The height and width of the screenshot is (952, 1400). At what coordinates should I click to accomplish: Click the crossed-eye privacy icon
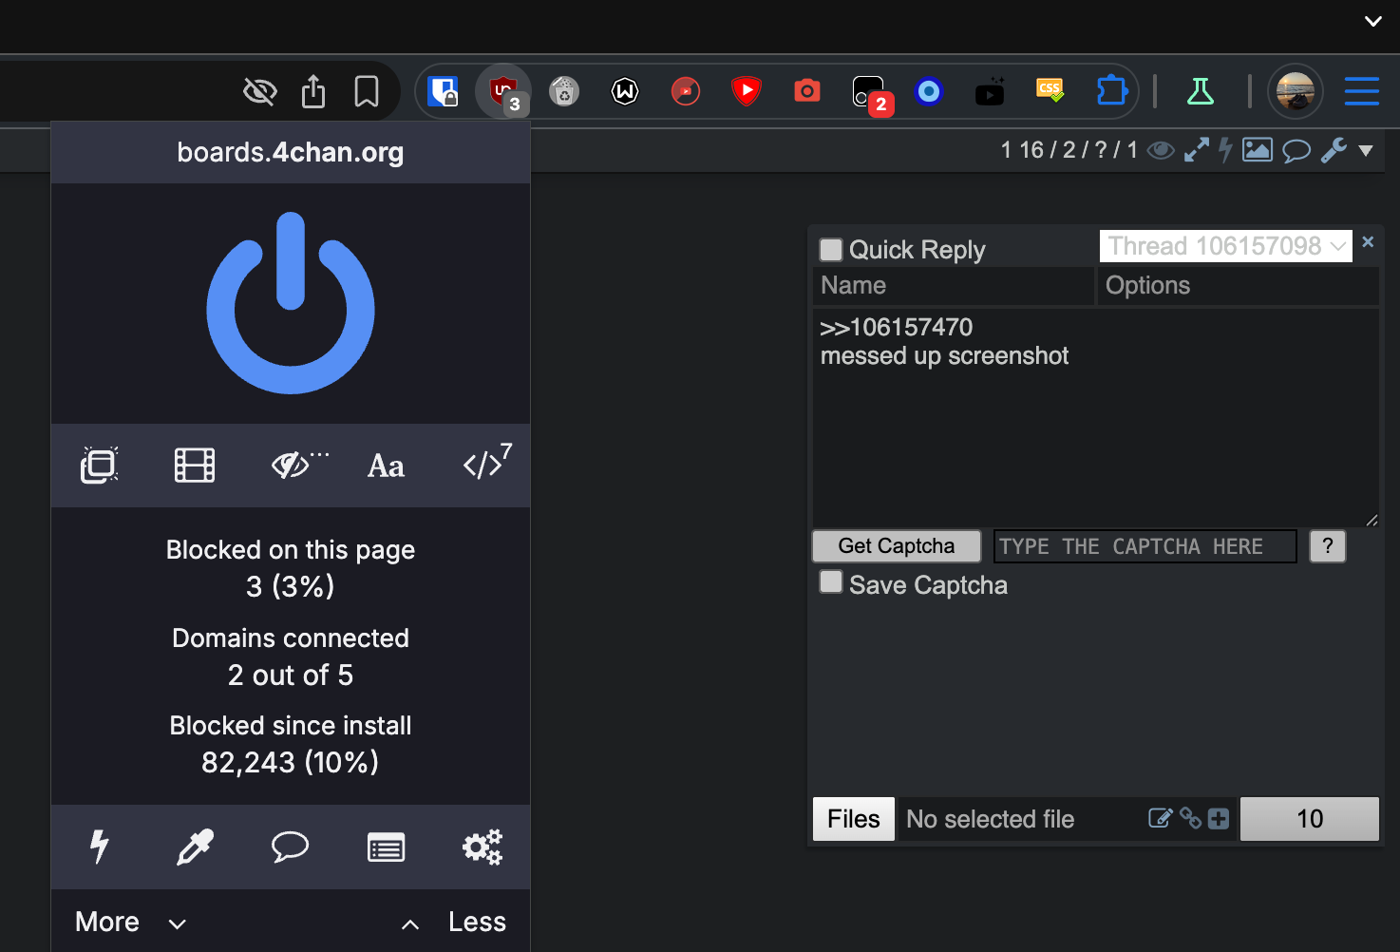click(x=259, y=92)
